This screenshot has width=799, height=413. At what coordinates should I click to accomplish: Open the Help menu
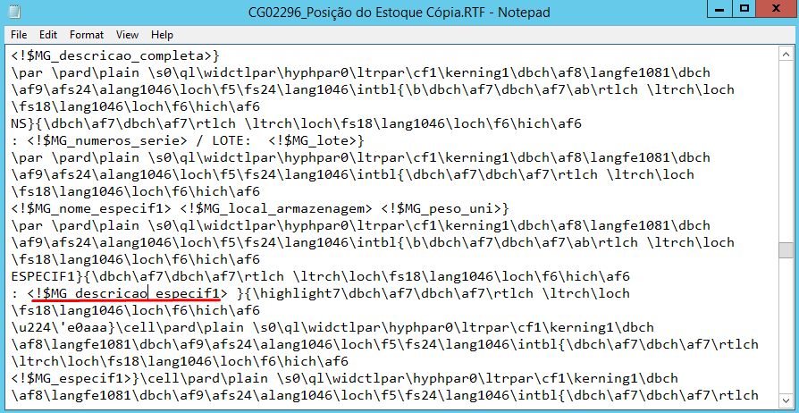[162, 35]
